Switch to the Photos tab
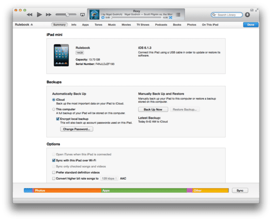272x221 pixels. [192, 24]
